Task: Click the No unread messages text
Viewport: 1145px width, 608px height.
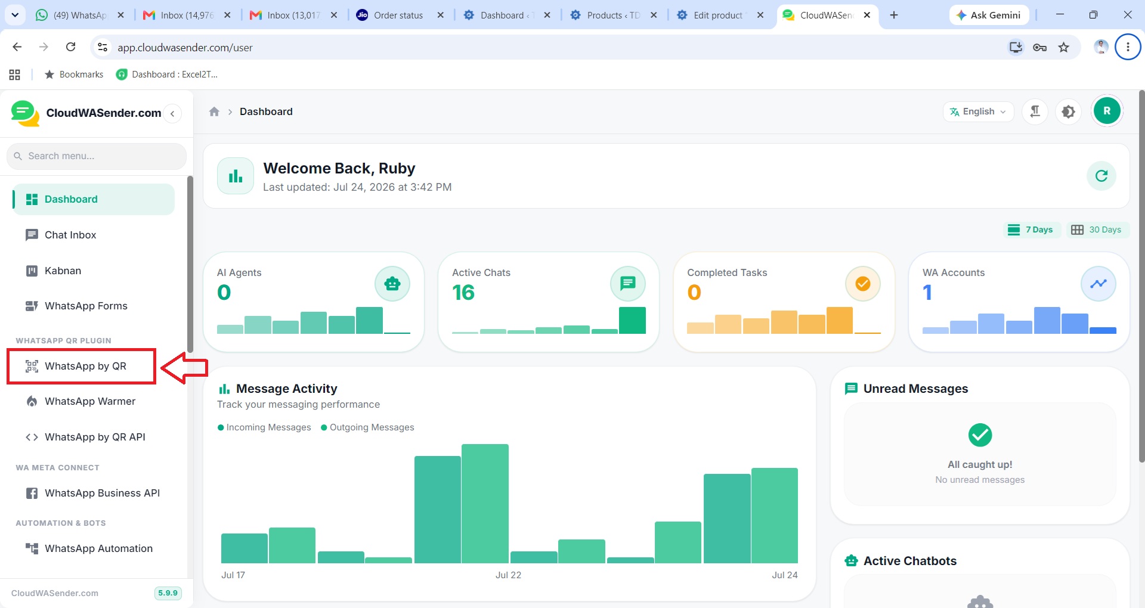Action: pos(980,480)
